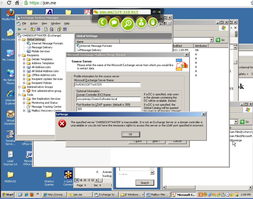Open the Window menu
The height and width of the screenshot is (199, 253).
(55, 24)
